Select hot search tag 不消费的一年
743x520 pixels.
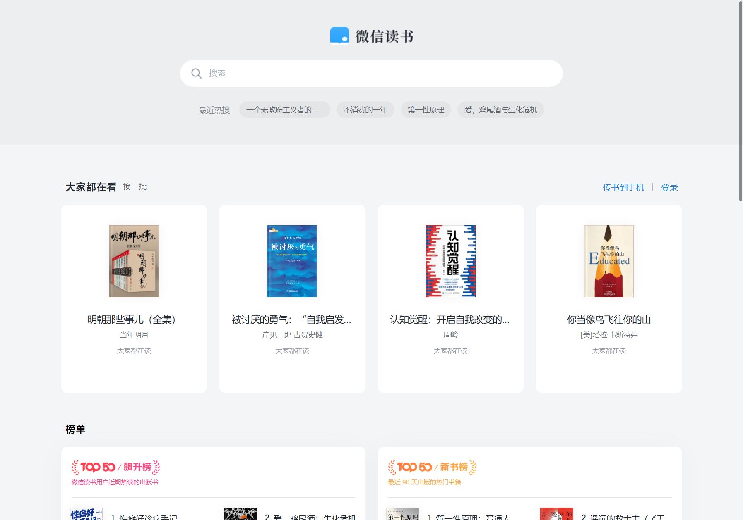[365, 110]
